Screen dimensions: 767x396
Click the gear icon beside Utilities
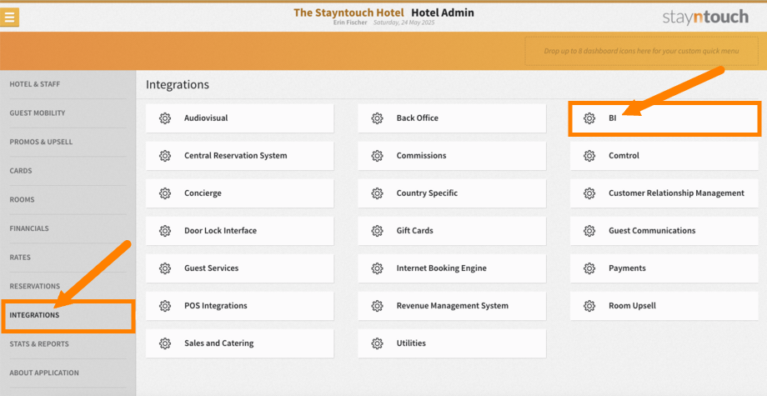pyautogui.click(x=377, y=343)
